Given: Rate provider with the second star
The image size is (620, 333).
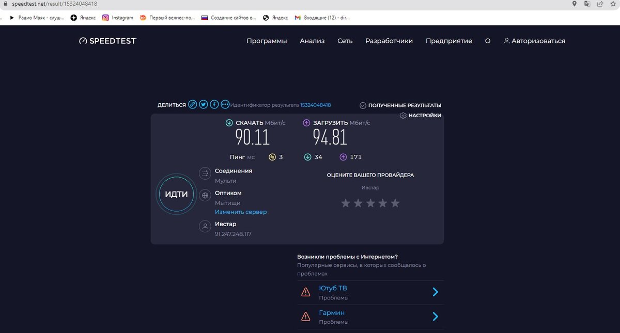Looking at the screenshot, I should (358, 203).
